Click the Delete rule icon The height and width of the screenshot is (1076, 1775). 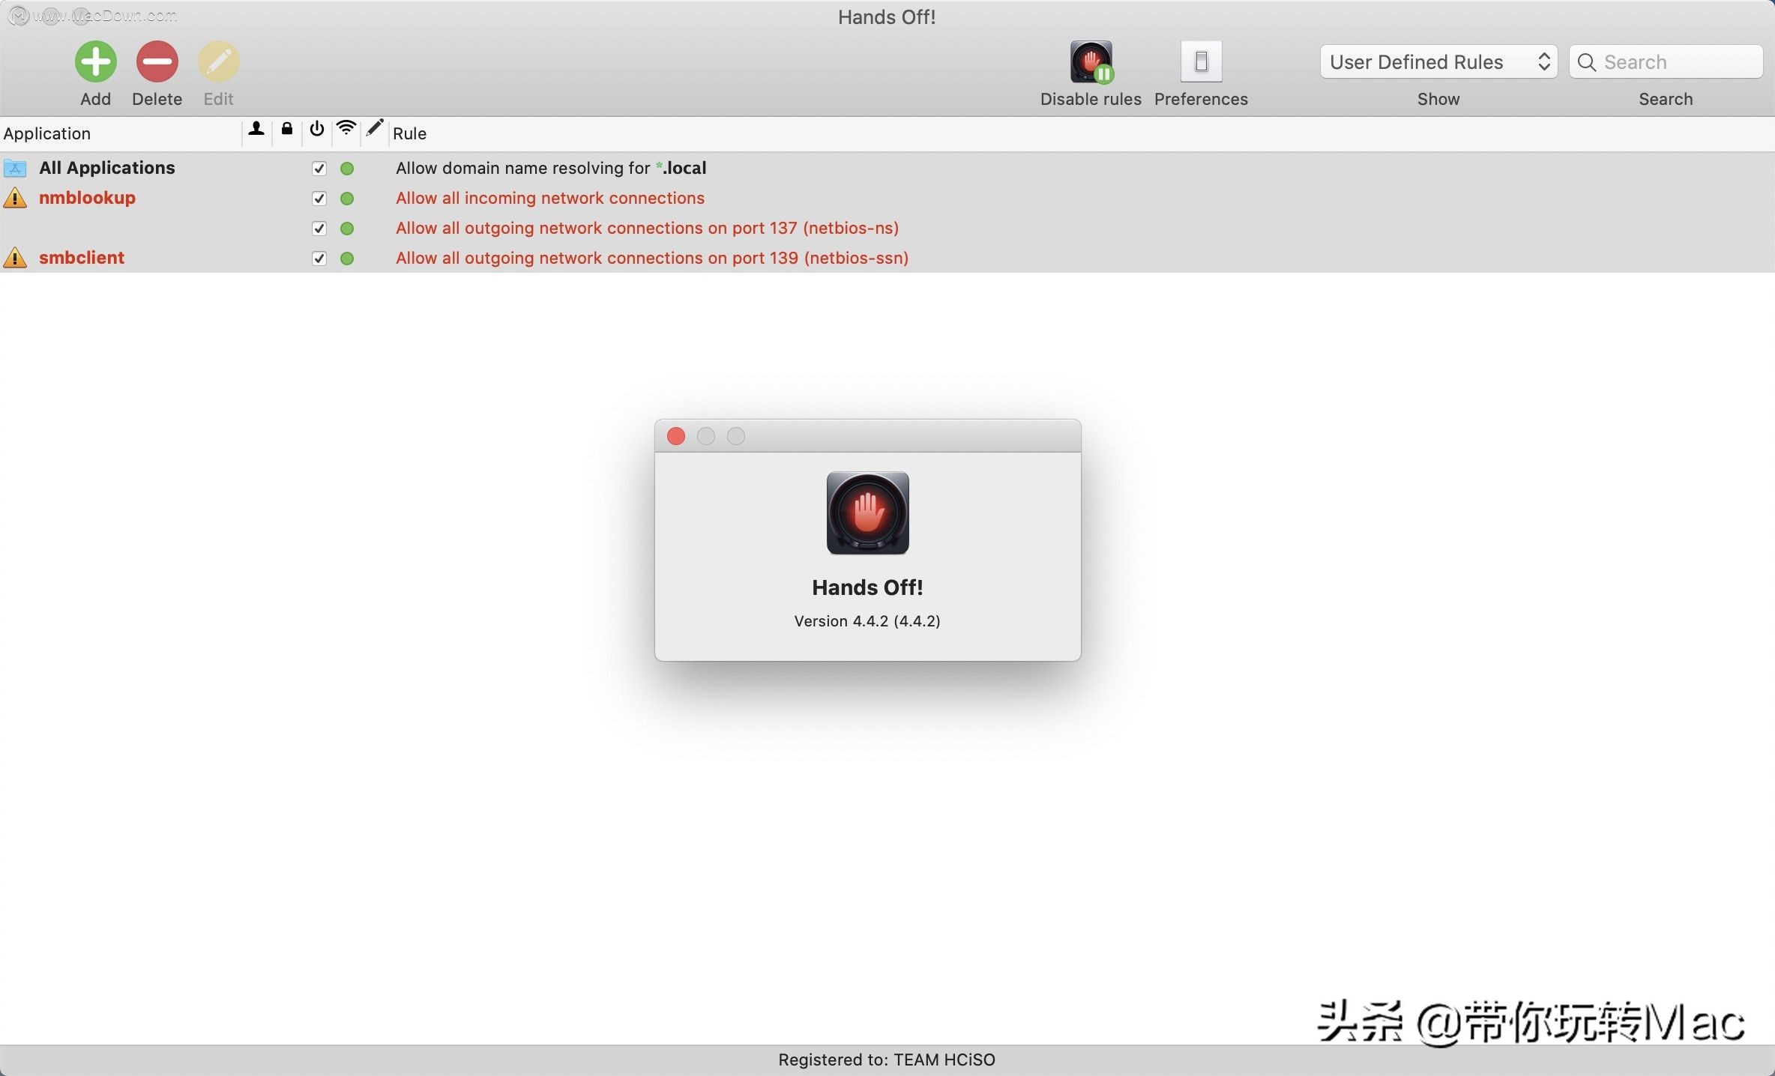157,61
